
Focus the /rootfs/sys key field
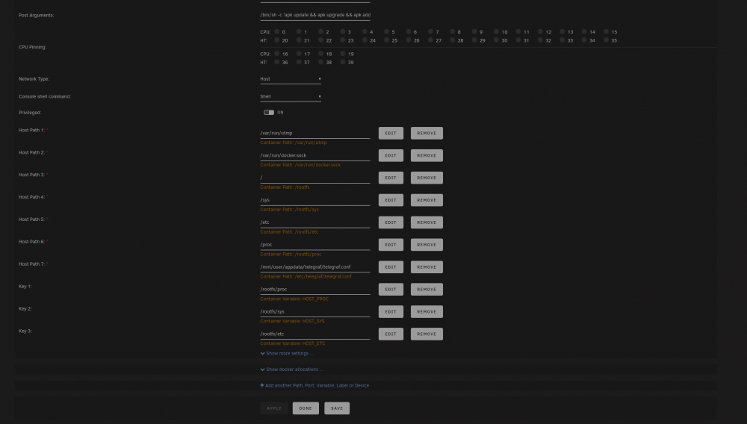(x=315, y=312)
